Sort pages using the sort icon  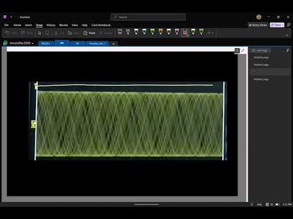(288, 50)
